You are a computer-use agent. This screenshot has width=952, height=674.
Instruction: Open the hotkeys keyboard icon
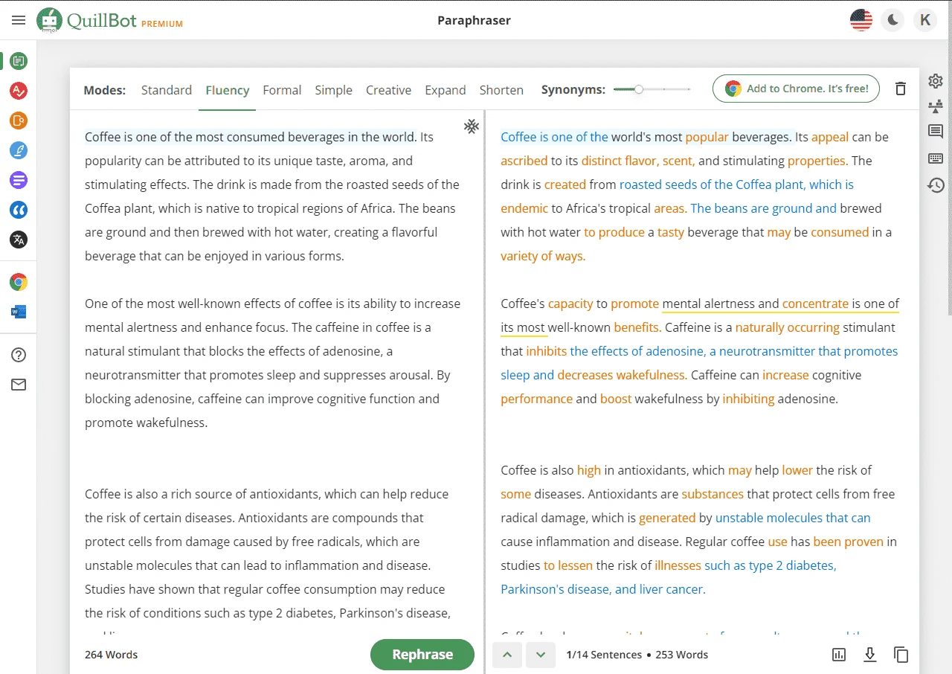pyautogui.click(x=936, y=158)
